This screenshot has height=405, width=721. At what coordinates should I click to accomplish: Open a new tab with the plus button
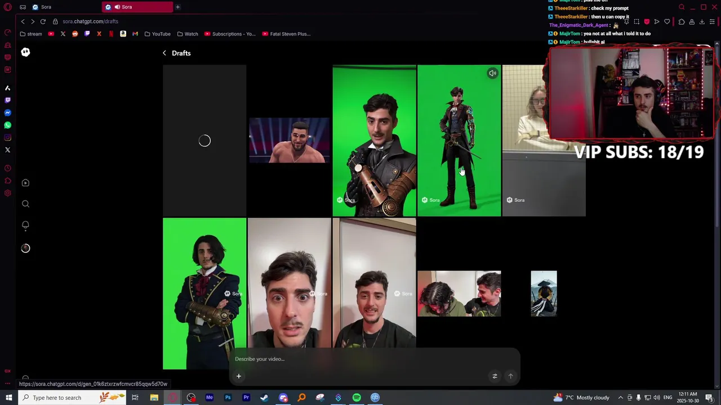pos(177,7)
